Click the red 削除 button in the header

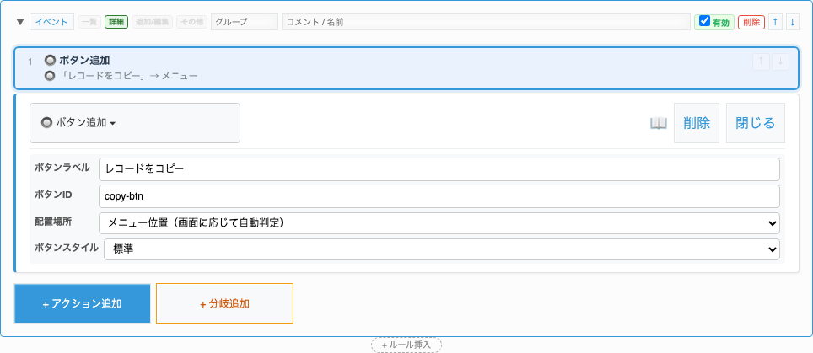pyautogui.click(x=751, y=22)
